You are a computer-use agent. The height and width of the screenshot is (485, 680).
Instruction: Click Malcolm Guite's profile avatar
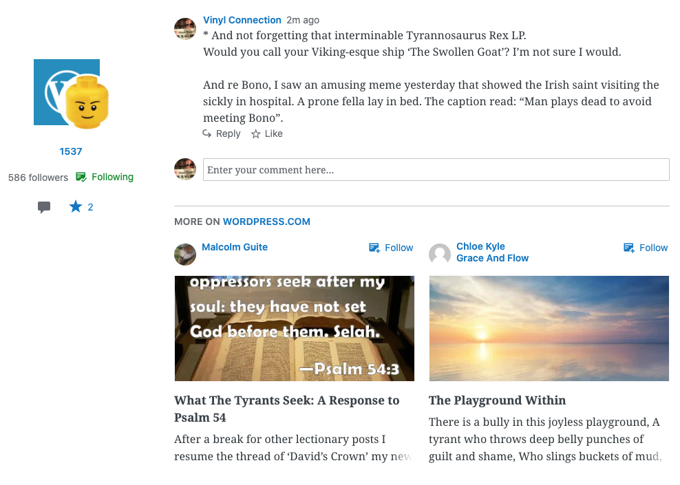pyautogui.click(x=185, y=254)
